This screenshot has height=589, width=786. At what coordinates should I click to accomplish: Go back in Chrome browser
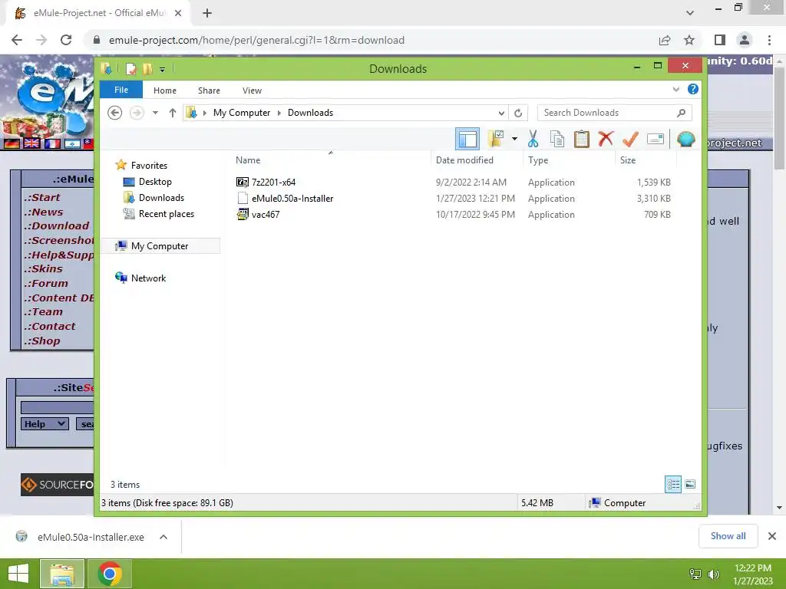pos(17,40)
